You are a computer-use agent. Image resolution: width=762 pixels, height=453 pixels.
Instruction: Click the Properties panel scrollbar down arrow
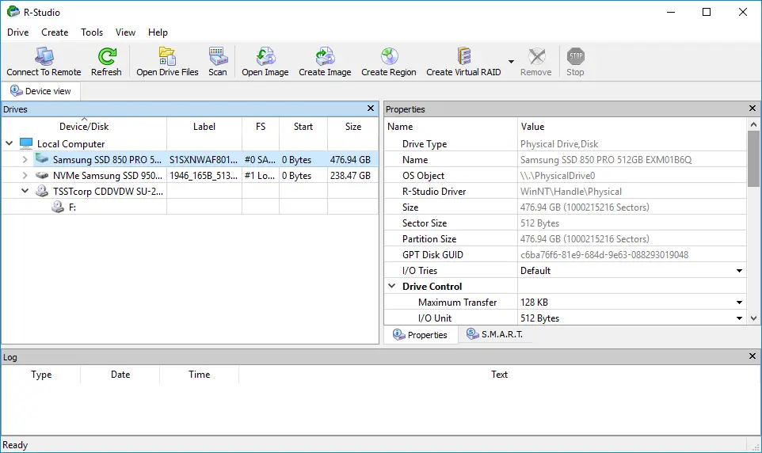pyautogui.click(x=754, y=318)
